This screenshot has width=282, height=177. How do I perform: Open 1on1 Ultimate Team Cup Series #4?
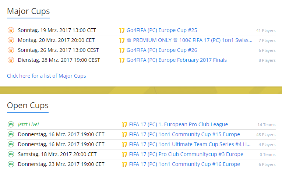pos(190,144)
